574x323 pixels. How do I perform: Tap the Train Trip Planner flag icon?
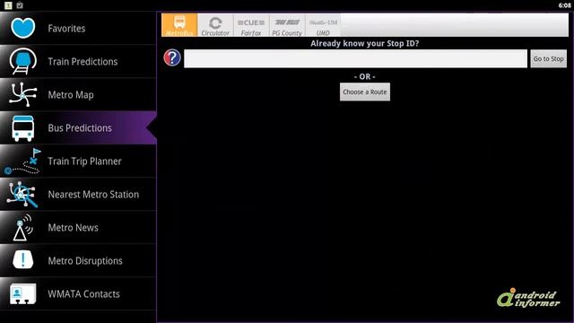pos(22,161)
